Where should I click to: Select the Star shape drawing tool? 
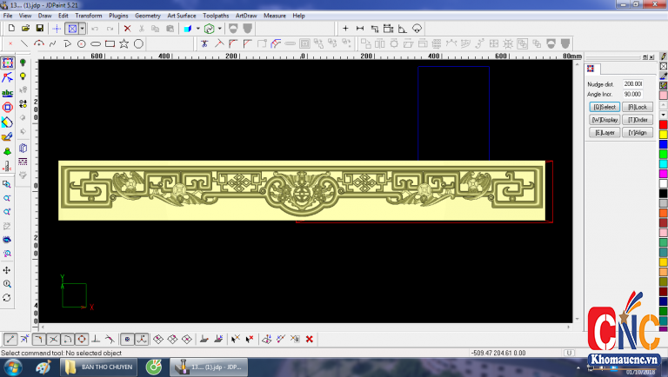[x=124, y=43]
